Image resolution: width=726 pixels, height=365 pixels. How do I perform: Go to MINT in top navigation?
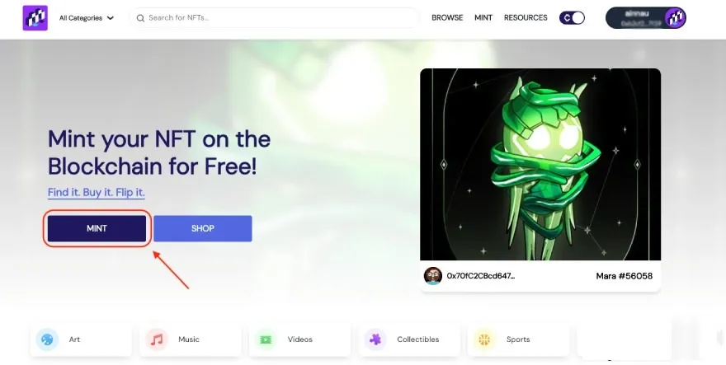point(483,17)
